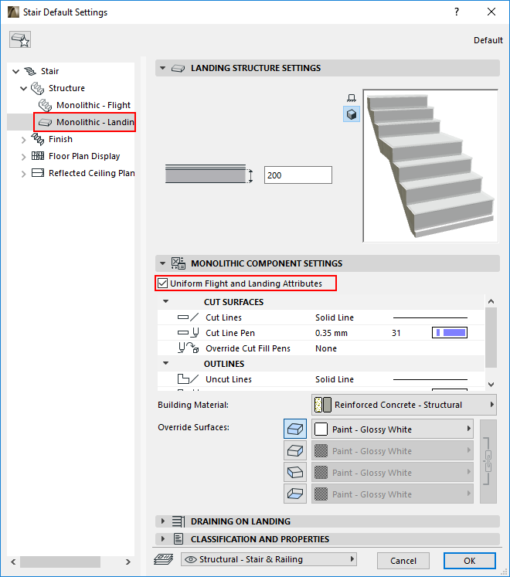Toggle the third override surface button
The height and width of the screenshot is (577, 510).
295,473
